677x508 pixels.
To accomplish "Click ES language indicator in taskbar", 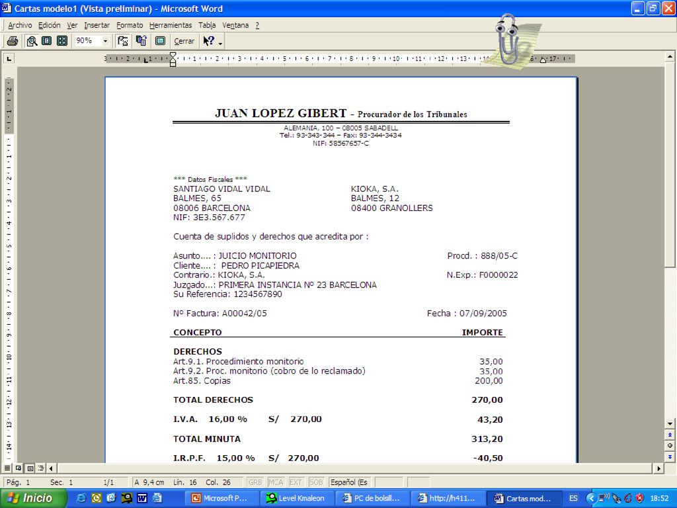I will (573, 498).
